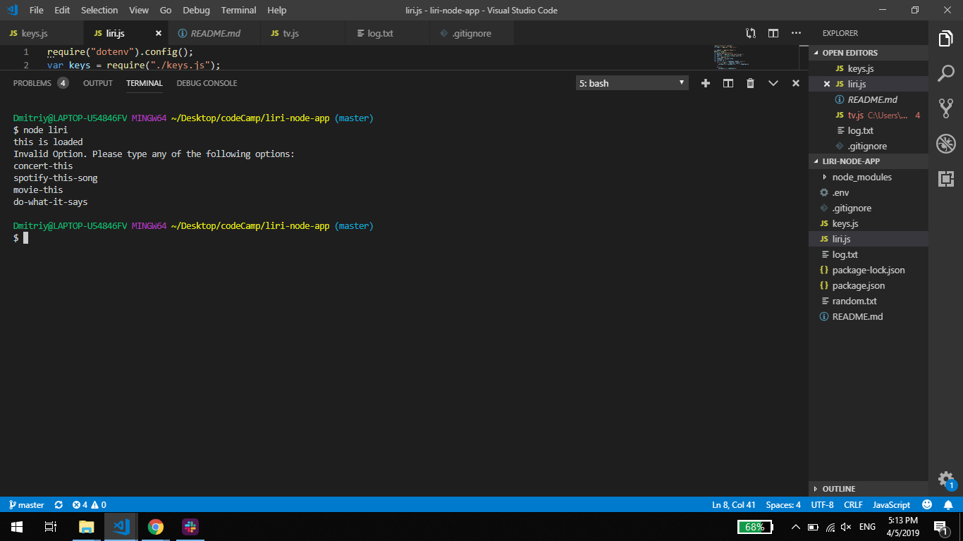
Task: Change CRLF line ending setting
Action: coord(853,505)
